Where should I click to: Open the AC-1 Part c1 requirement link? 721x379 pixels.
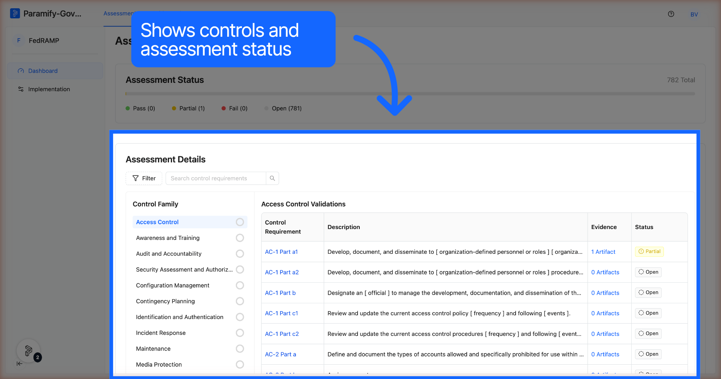281,313
